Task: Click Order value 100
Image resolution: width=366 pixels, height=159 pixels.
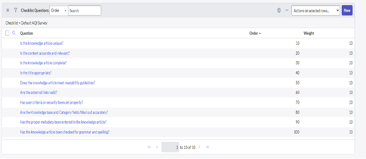Action: (x=297, y=132)
